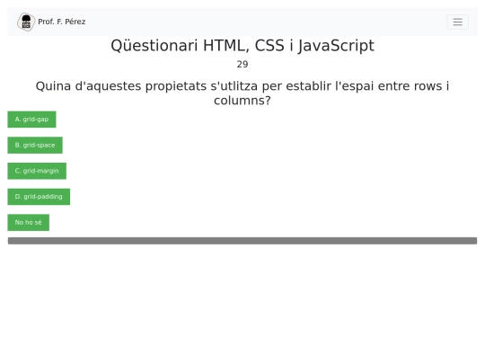Choose answer B. grid-space
Viewport: 485px width, 364px height.
35,146
